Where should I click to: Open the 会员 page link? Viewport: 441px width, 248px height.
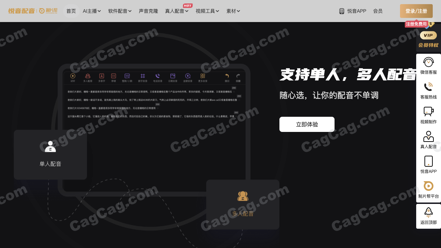click(378, 11)
